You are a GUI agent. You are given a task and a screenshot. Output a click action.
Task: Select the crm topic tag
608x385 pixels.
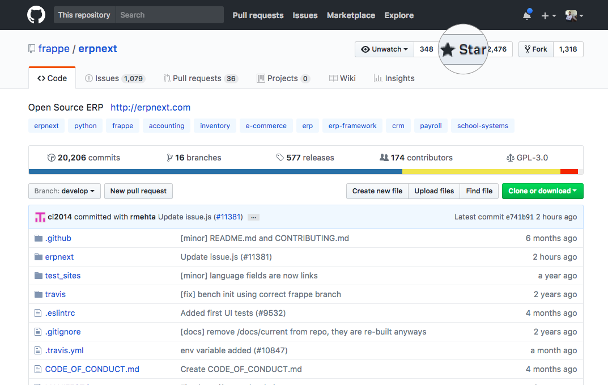(x=398, y=126)
